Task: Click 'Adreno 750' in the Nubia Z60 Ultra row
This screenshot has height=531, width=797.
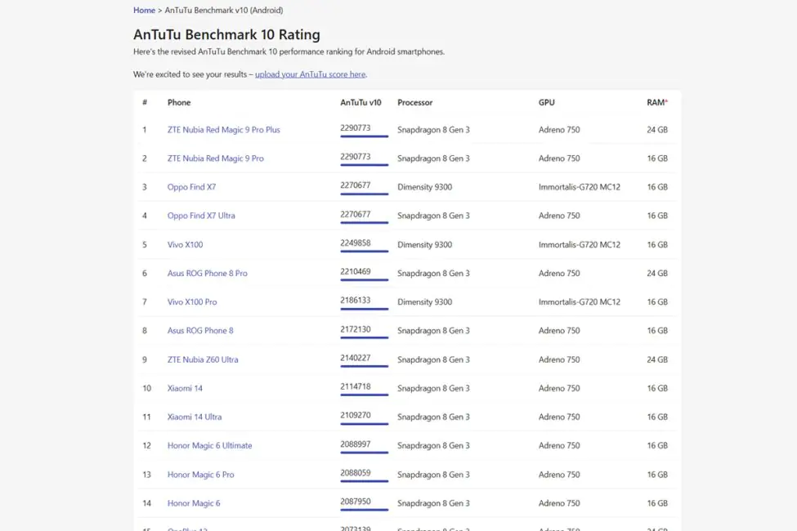Action: coord(559,359)
